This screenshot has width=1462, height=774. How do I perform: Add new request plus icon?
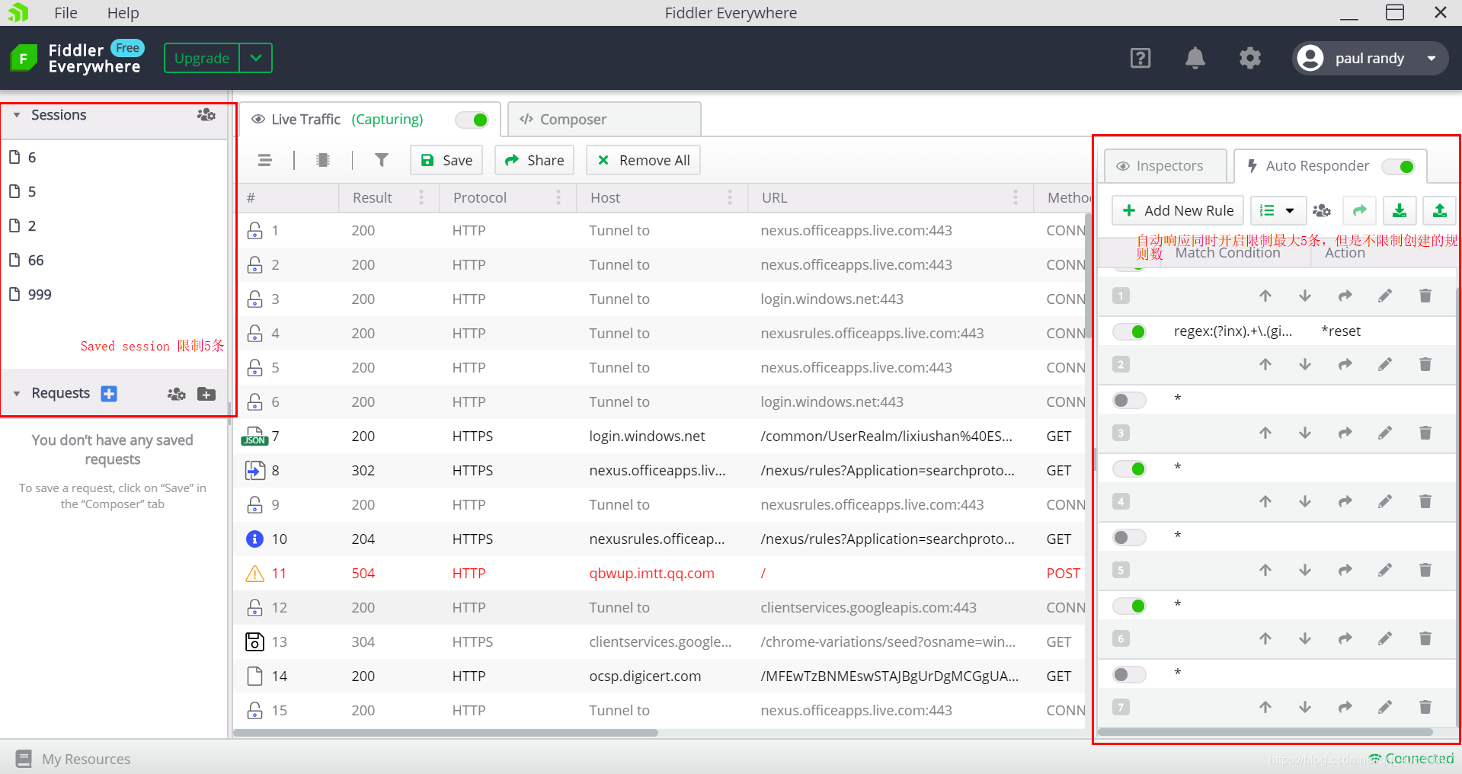[x=109, y=393]
